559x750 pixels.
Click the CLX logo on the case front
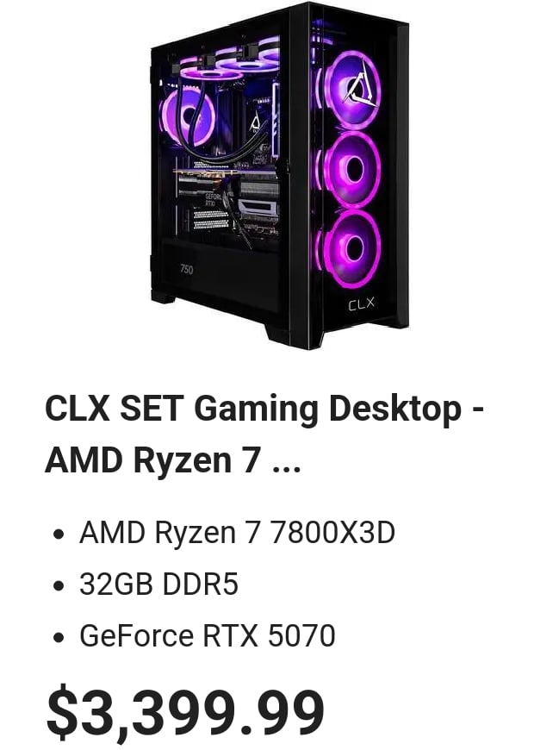(x=361, y=304)
